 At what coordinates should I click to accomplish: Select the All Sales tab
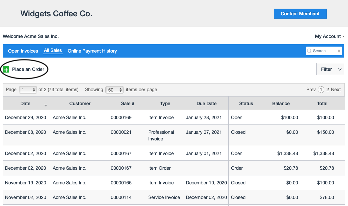click(x=53, y=51)
